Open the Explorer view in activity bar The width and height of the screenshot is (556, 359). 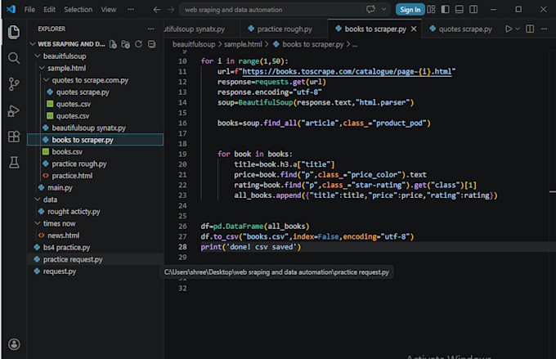pyautogui.click(x=14, y=32)
